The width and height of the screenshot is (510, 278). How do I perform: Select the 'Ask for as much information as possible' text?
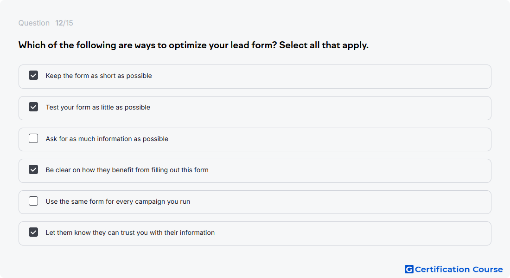click(107, 139)
